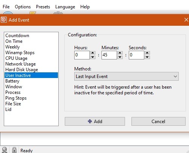This screenshot has width=189, height=153.
Task: Select Window event type
Action: 31,87
